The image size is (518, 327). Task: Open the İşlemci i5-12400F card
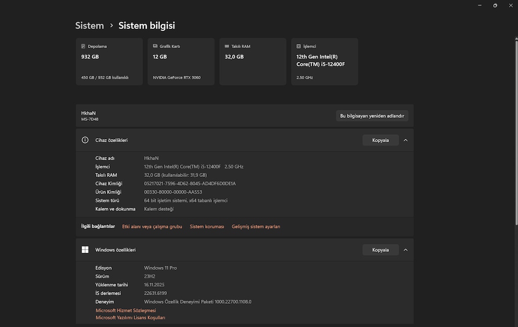[324, 62]
